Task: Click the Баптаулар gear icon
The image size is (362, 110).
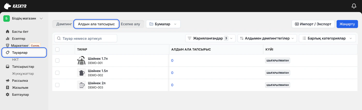Action: pos(7,94)
